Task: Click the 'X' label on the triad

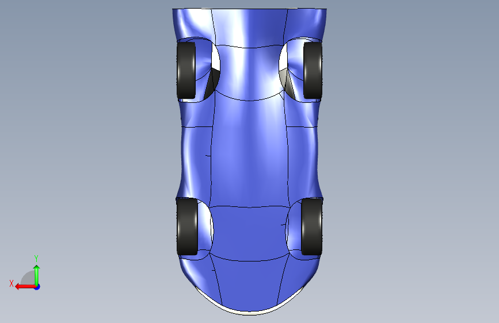Action: coord(12,283)
